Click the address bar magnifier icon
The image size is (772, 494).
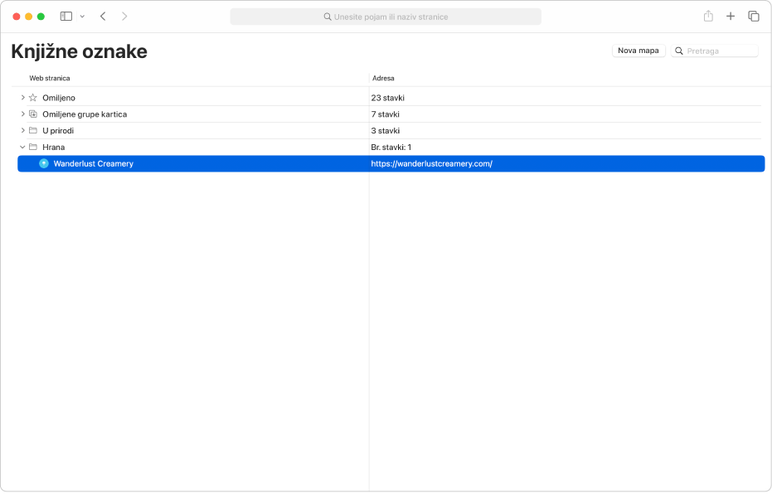(x=328, y=17)
